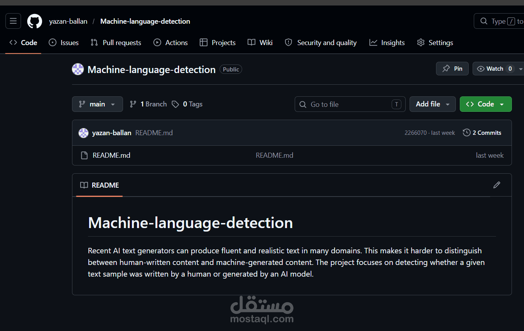Open the Wiki tab
Screen dimensions: 524x331
(260, 43)
